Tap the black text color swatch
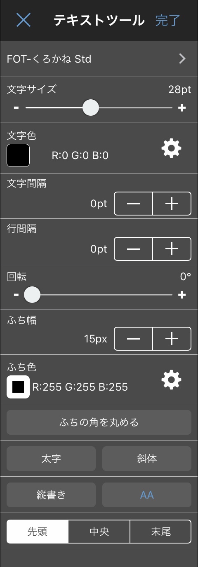 pyautogui.click(x=18, y=155)
